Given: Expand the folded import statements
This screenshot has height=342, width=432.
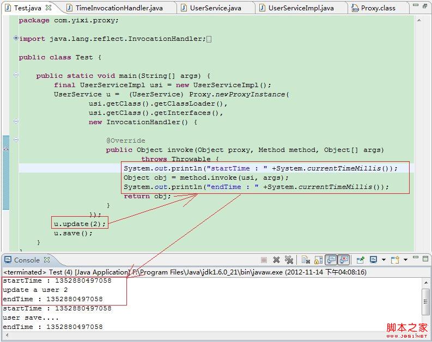Looking at the screenshot, I should pos(16,38).
